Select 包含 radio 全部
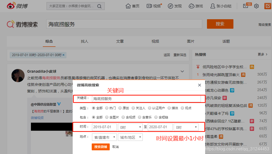Viewport: 272px width, 154px height. pyautogui.click(x=94, y=117)
